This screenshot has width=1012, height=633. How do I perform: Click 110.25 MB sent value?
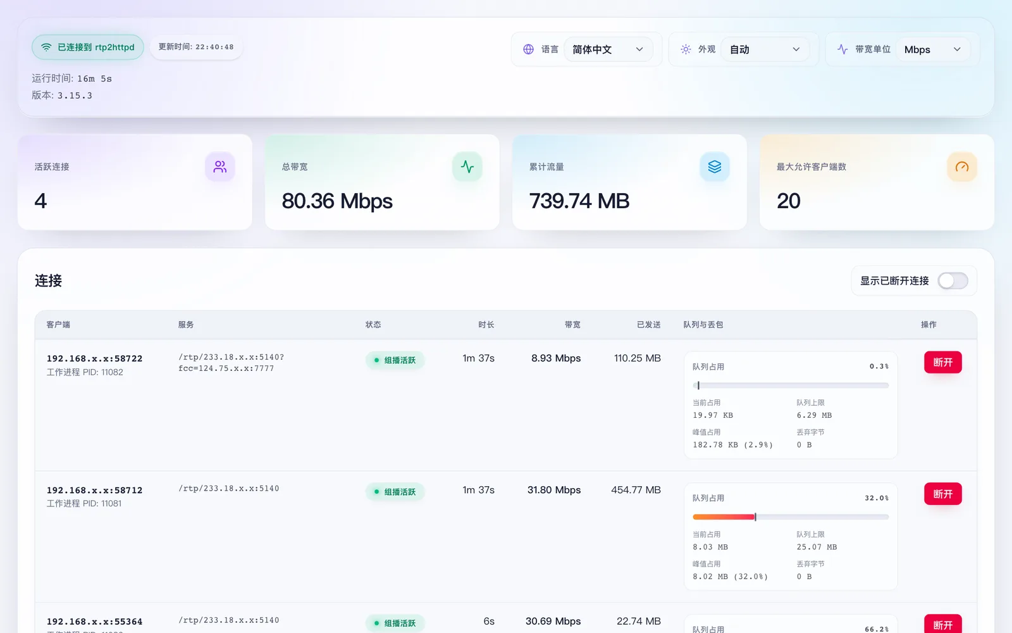click(638, 358)
